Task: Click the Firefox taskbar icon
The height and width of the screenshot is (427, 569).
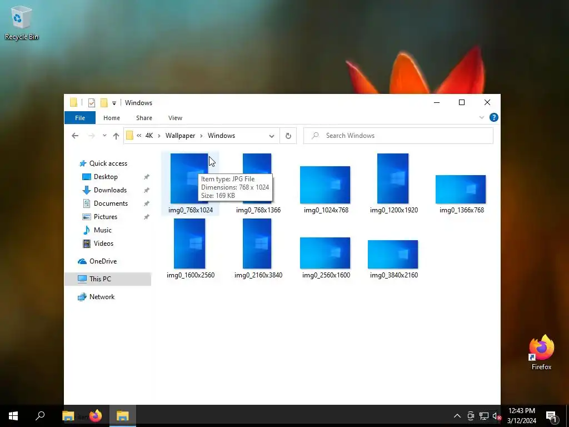Action: (96, 416)
